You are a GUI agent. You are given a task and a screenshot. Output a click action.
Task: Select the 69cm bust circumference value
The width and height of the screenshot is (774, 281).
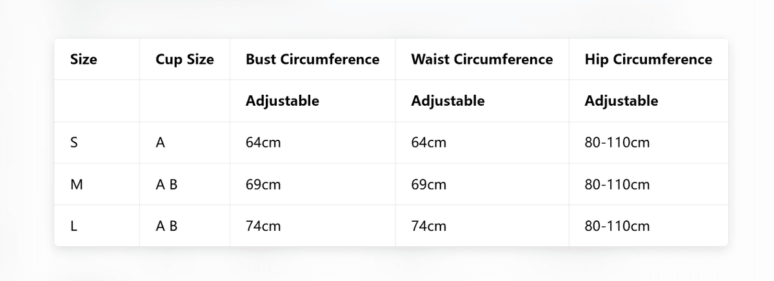[x=263, y=185]
